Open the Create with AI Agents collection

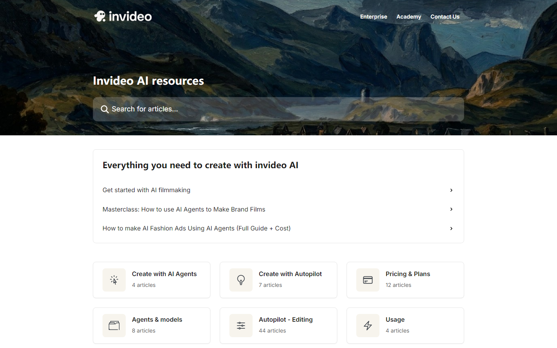coord(152,280)
